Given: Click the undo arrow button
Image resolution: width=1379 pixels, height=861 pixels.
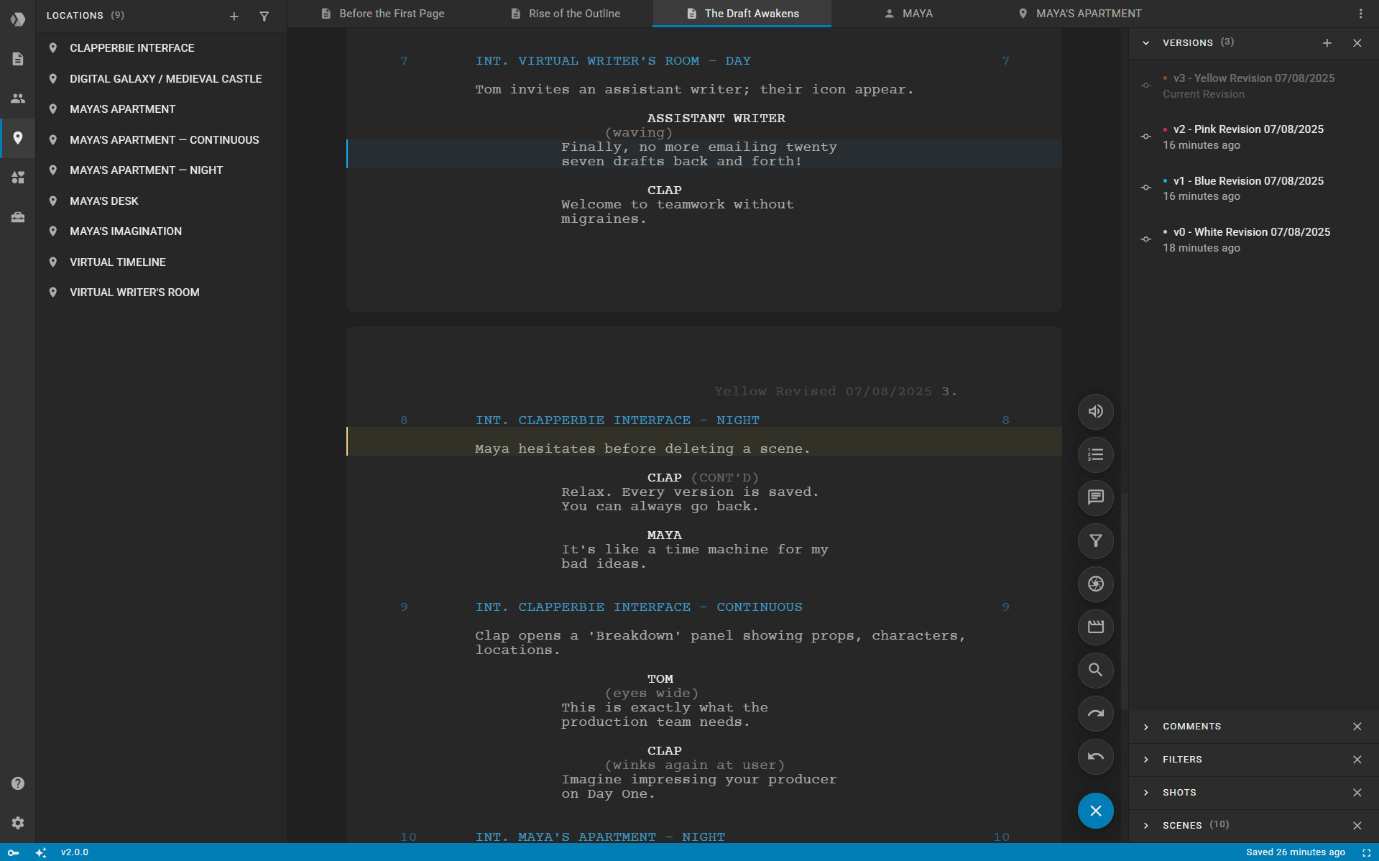Looking at the screenshot, I should pyautogui.click(x=1095, y=757).
